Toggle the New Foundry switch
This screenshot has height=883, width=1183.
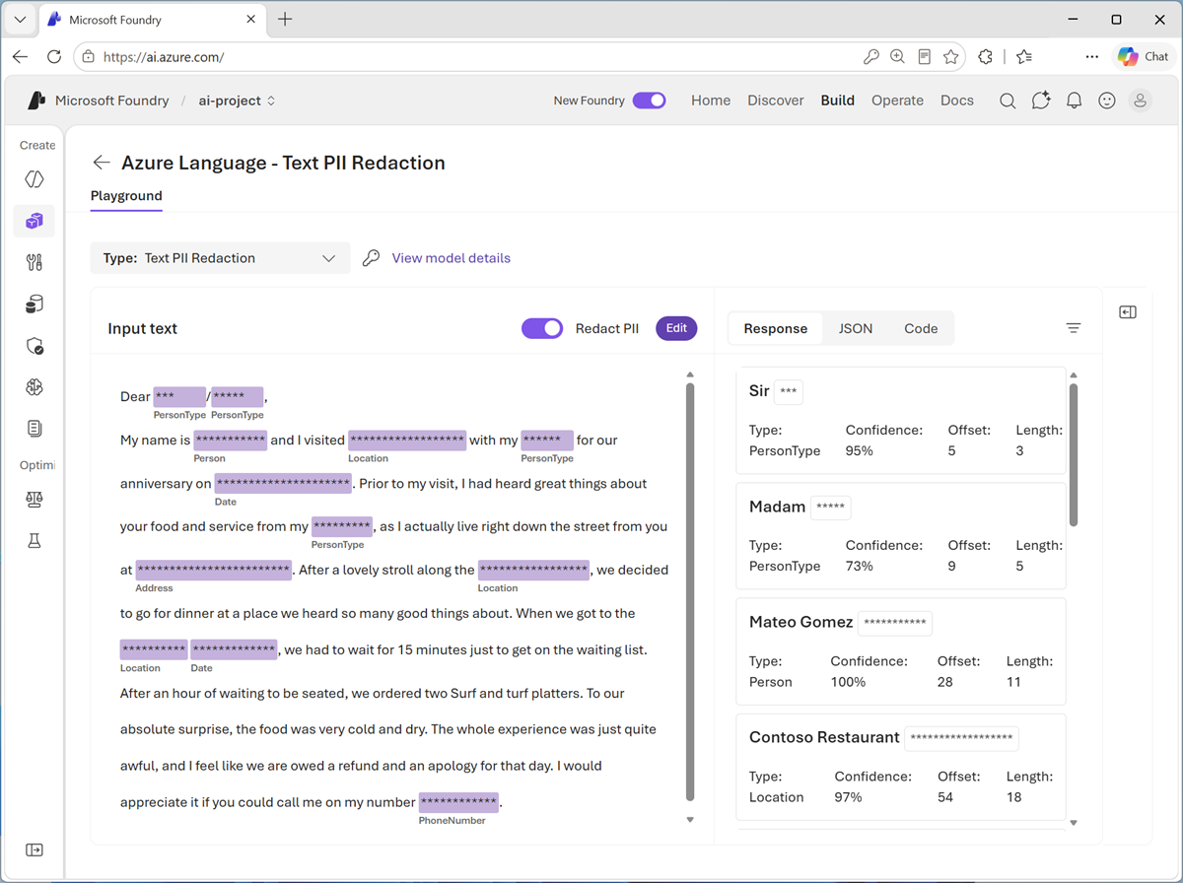click(x=650, y=101)
